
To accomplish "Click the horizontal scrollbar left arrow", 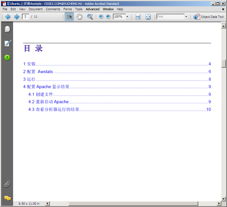I will 47,204.
